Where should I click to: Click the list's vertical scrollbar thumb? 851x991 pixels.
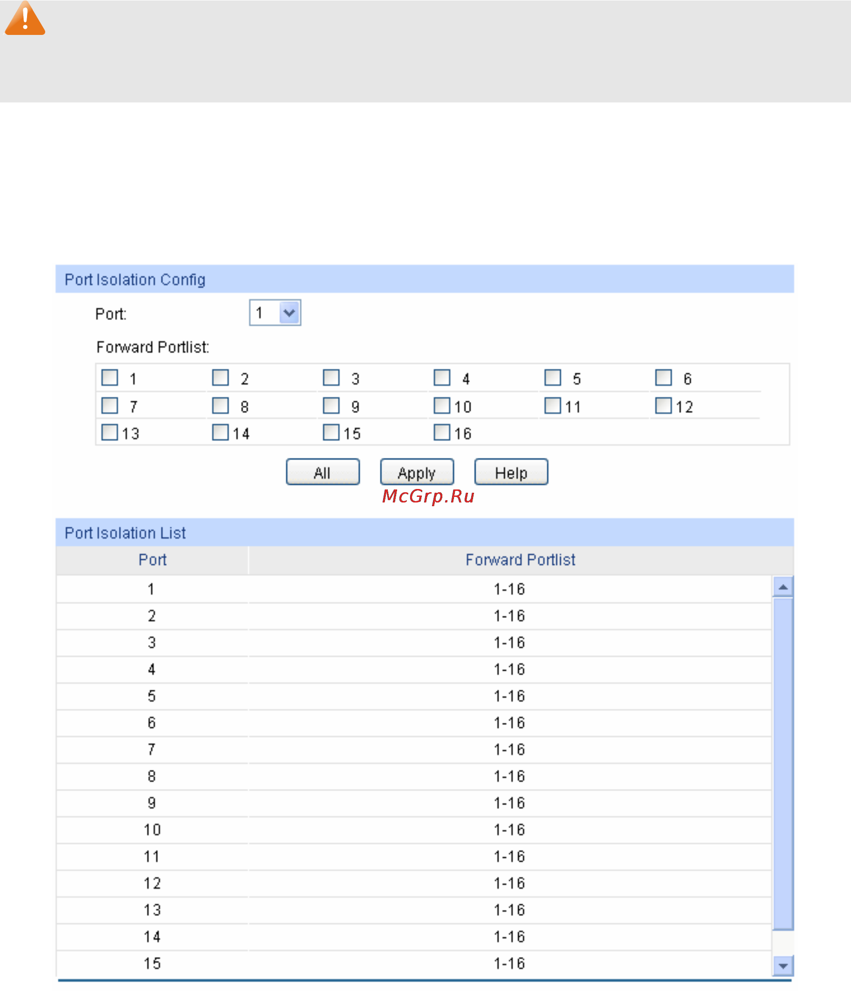tap(783, 764)
